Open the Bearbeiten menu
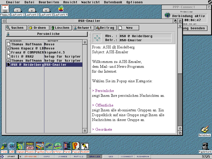212x159 pixels. [49, 2]
